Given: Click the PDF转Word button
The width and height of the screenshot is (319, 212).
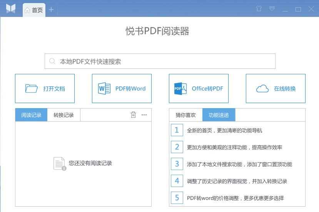Looking at the screenshot, I should 122,88.
